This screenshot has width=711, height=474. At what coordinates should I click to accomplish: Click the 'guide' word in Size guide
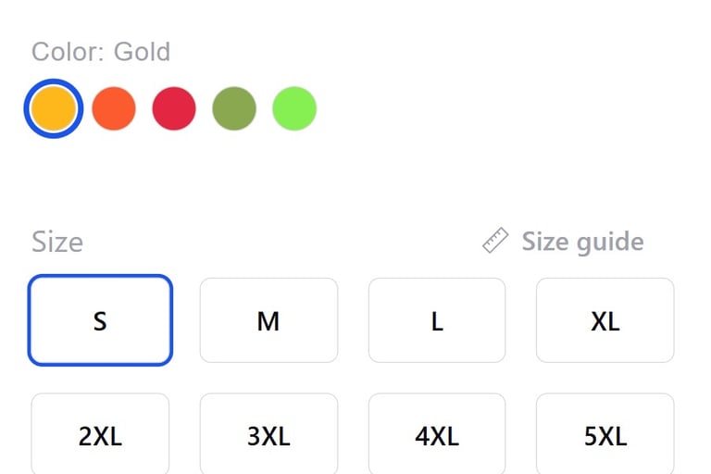[x=610, y=243]
